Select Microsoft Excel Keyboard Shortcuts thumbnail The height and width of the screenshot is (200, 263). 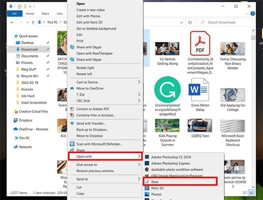[233, 126]
